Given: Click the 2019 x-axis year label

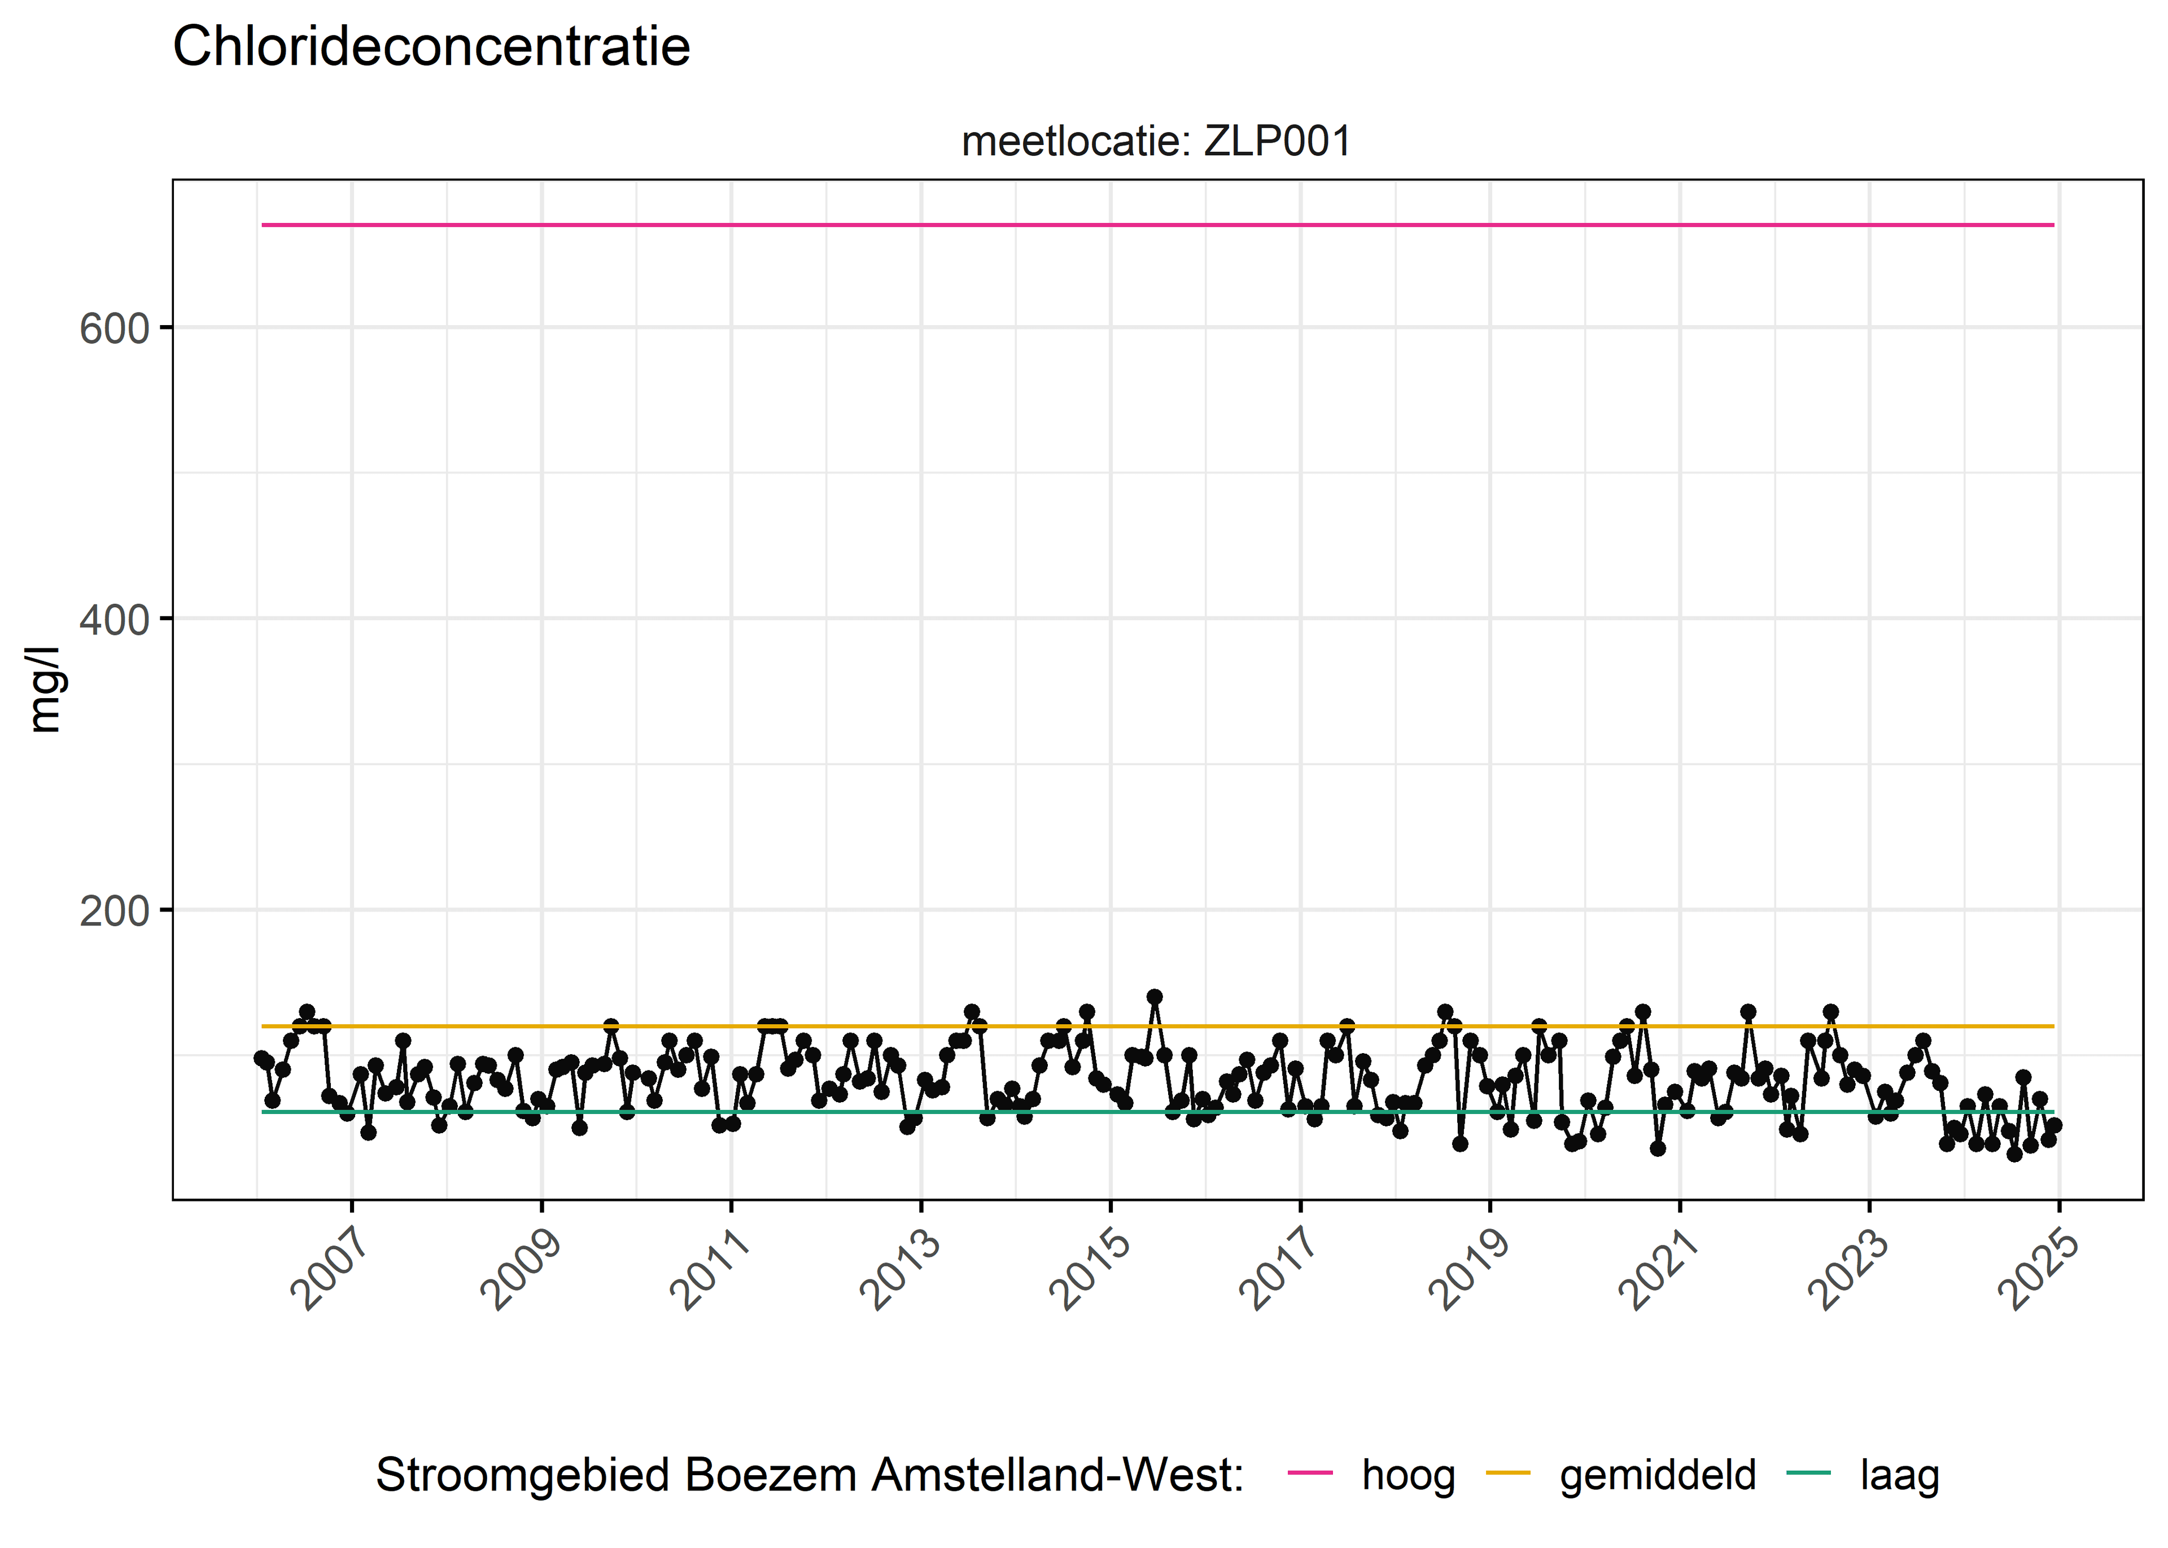Looking at the screenshot, I should point(1469,1269).
